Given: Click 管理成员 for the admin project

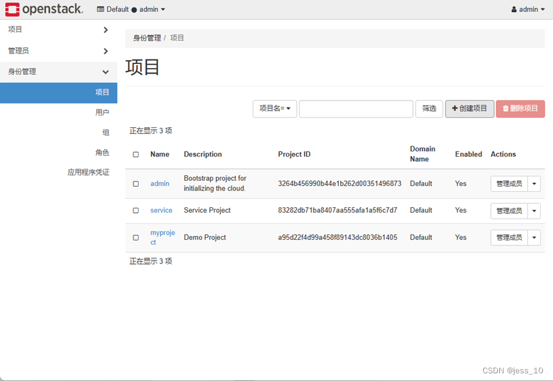Looking at the screenshot, I should click(x=509, y=184).
